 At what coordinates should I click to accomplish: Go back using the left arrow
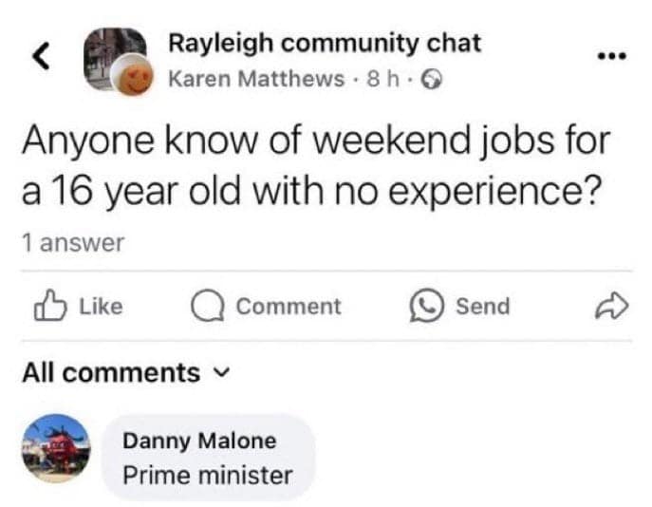click(40, 57)
